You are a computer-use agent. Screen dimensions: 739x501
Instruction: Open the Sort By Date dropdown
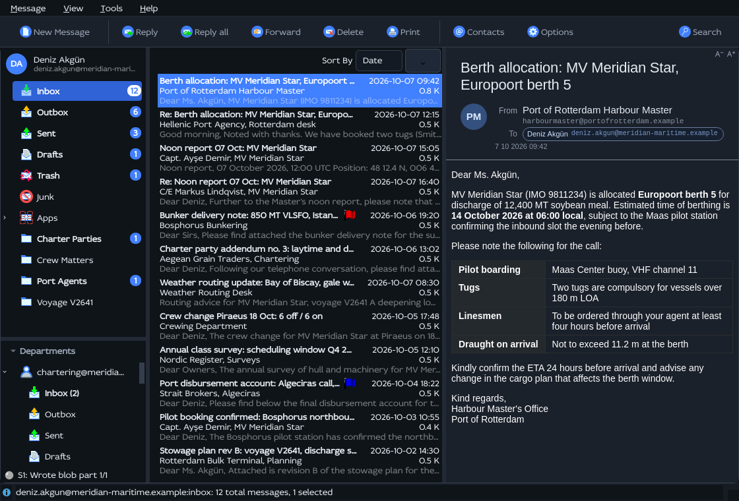379,60
